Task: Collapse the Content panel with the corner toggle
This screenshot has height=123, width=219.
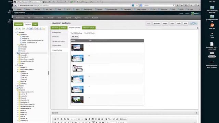Action: [x=196, y=113]
